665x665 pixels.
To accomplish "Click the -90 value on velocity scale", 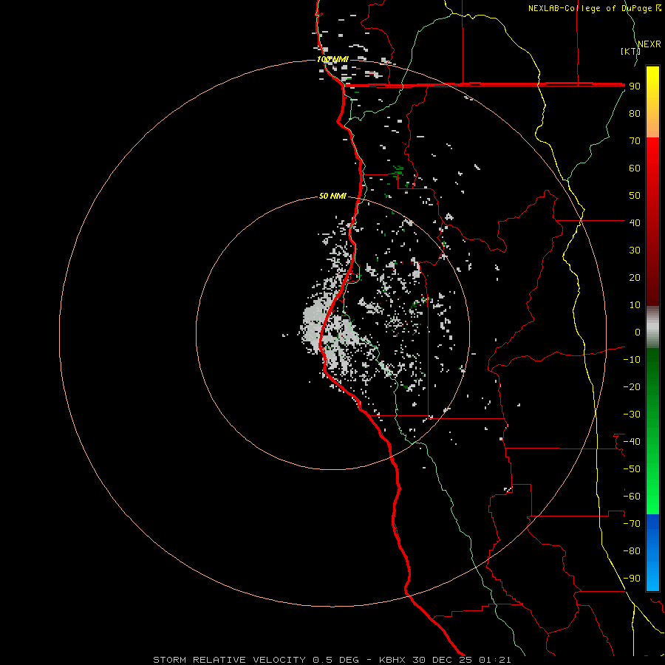I will click(632, 579).
